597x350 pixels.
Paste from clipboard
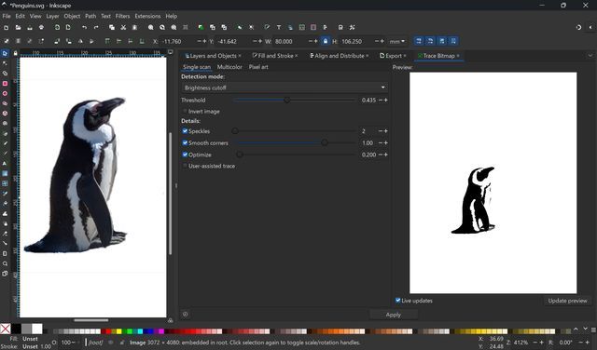pos(134,27)
